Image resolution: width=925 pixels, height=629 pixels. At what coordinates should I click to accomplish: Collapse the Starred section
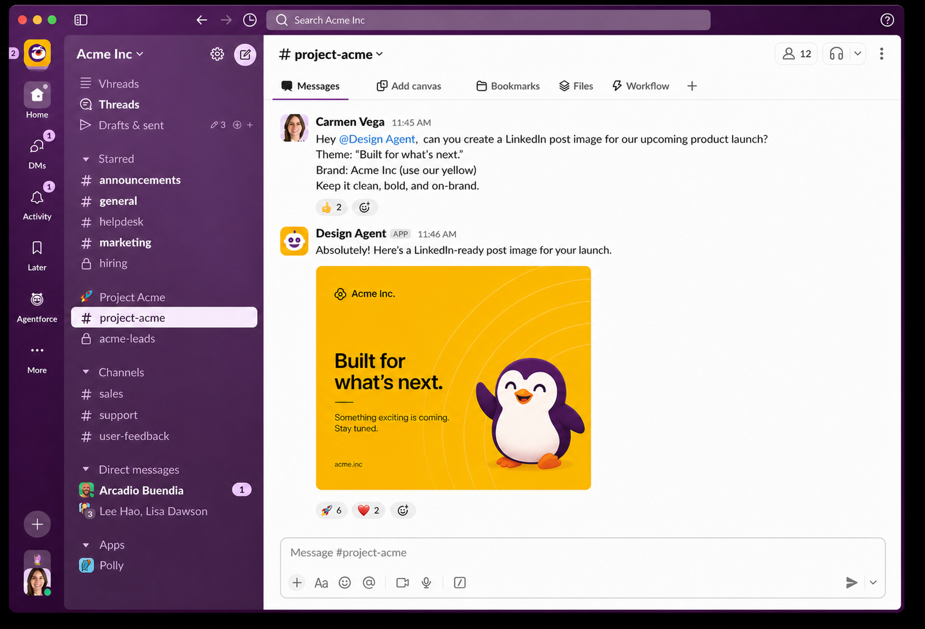pos(86,159)
